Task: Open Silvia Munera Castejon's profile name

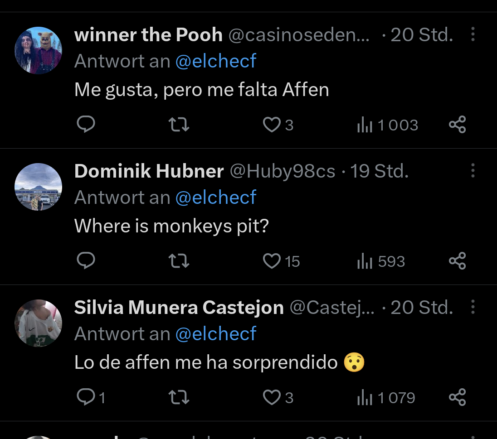Action: tap(179, 308)
